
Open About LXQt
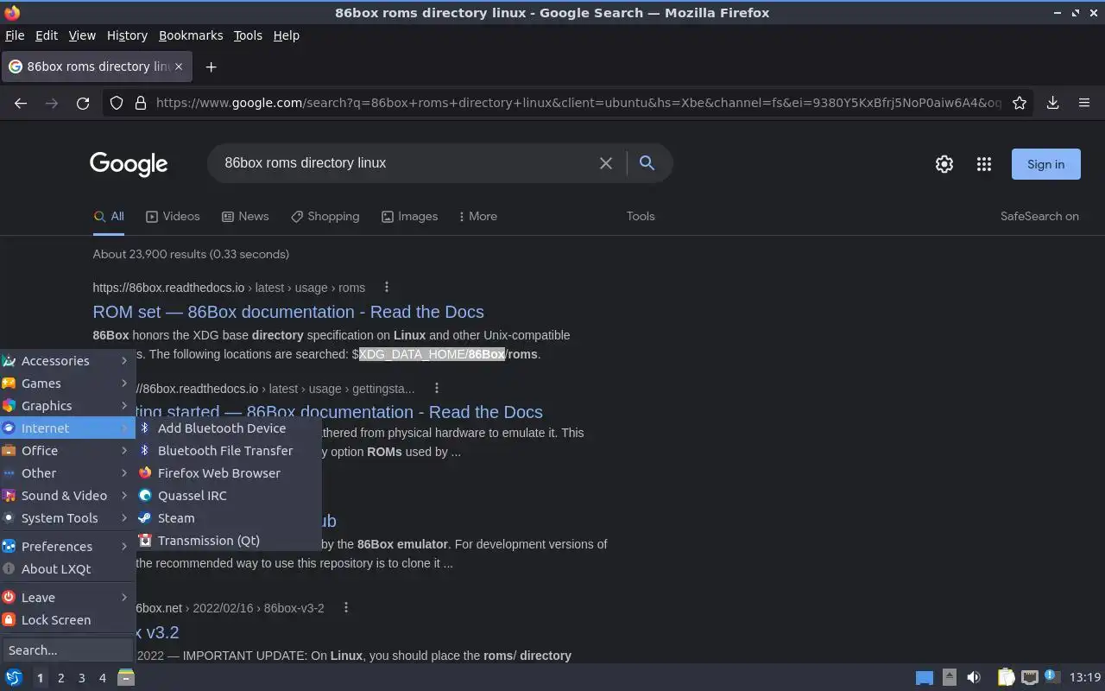coord(67,569)
